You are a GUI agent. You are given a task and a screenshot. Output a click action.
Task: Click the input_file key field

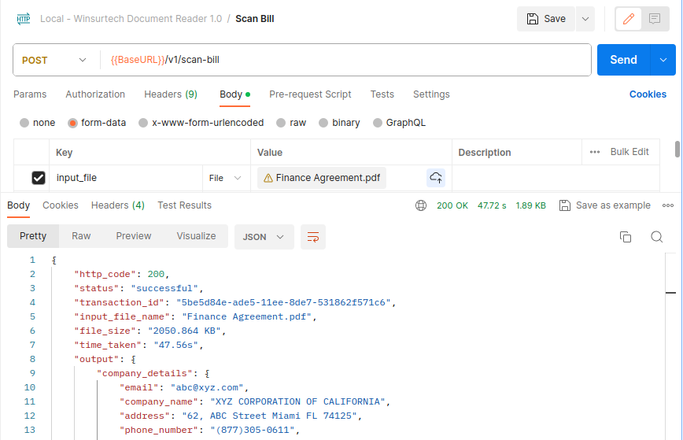click(x=126, y=178)
